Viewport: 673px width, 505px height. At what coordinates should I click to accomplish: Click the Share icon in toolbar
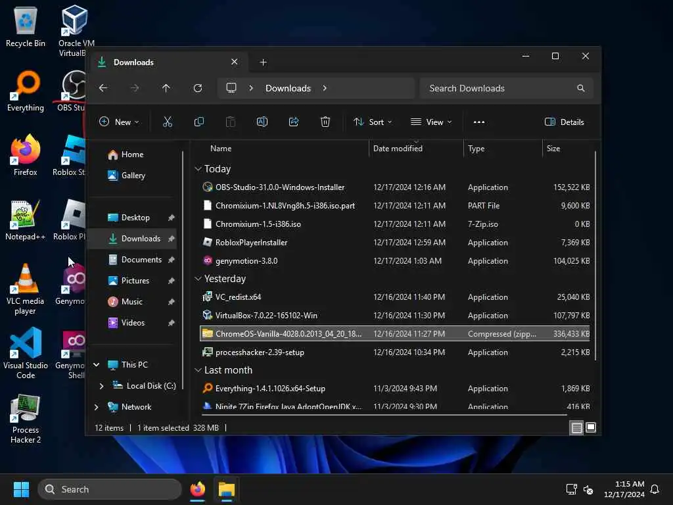[294, 122]
